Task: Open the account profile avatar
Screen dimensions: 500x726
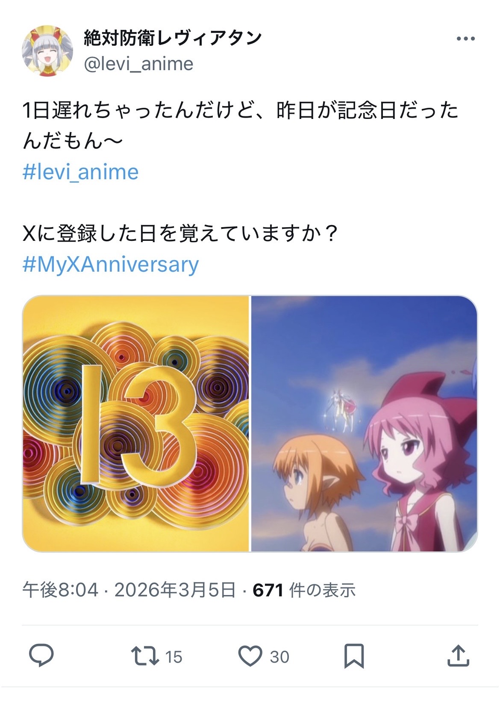Action: [x=47, y=51]
